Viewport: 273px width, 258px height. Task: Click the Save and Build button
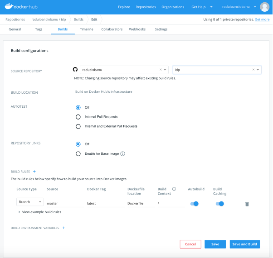pyautogui.click(x=245, y=244)
